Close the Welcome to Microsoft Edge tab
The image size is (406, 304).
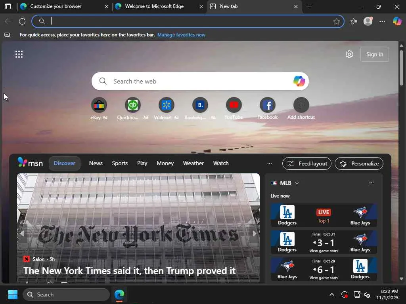[201, 7]
